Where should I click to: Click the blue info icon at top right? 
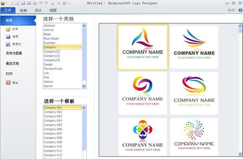(241, 10)
